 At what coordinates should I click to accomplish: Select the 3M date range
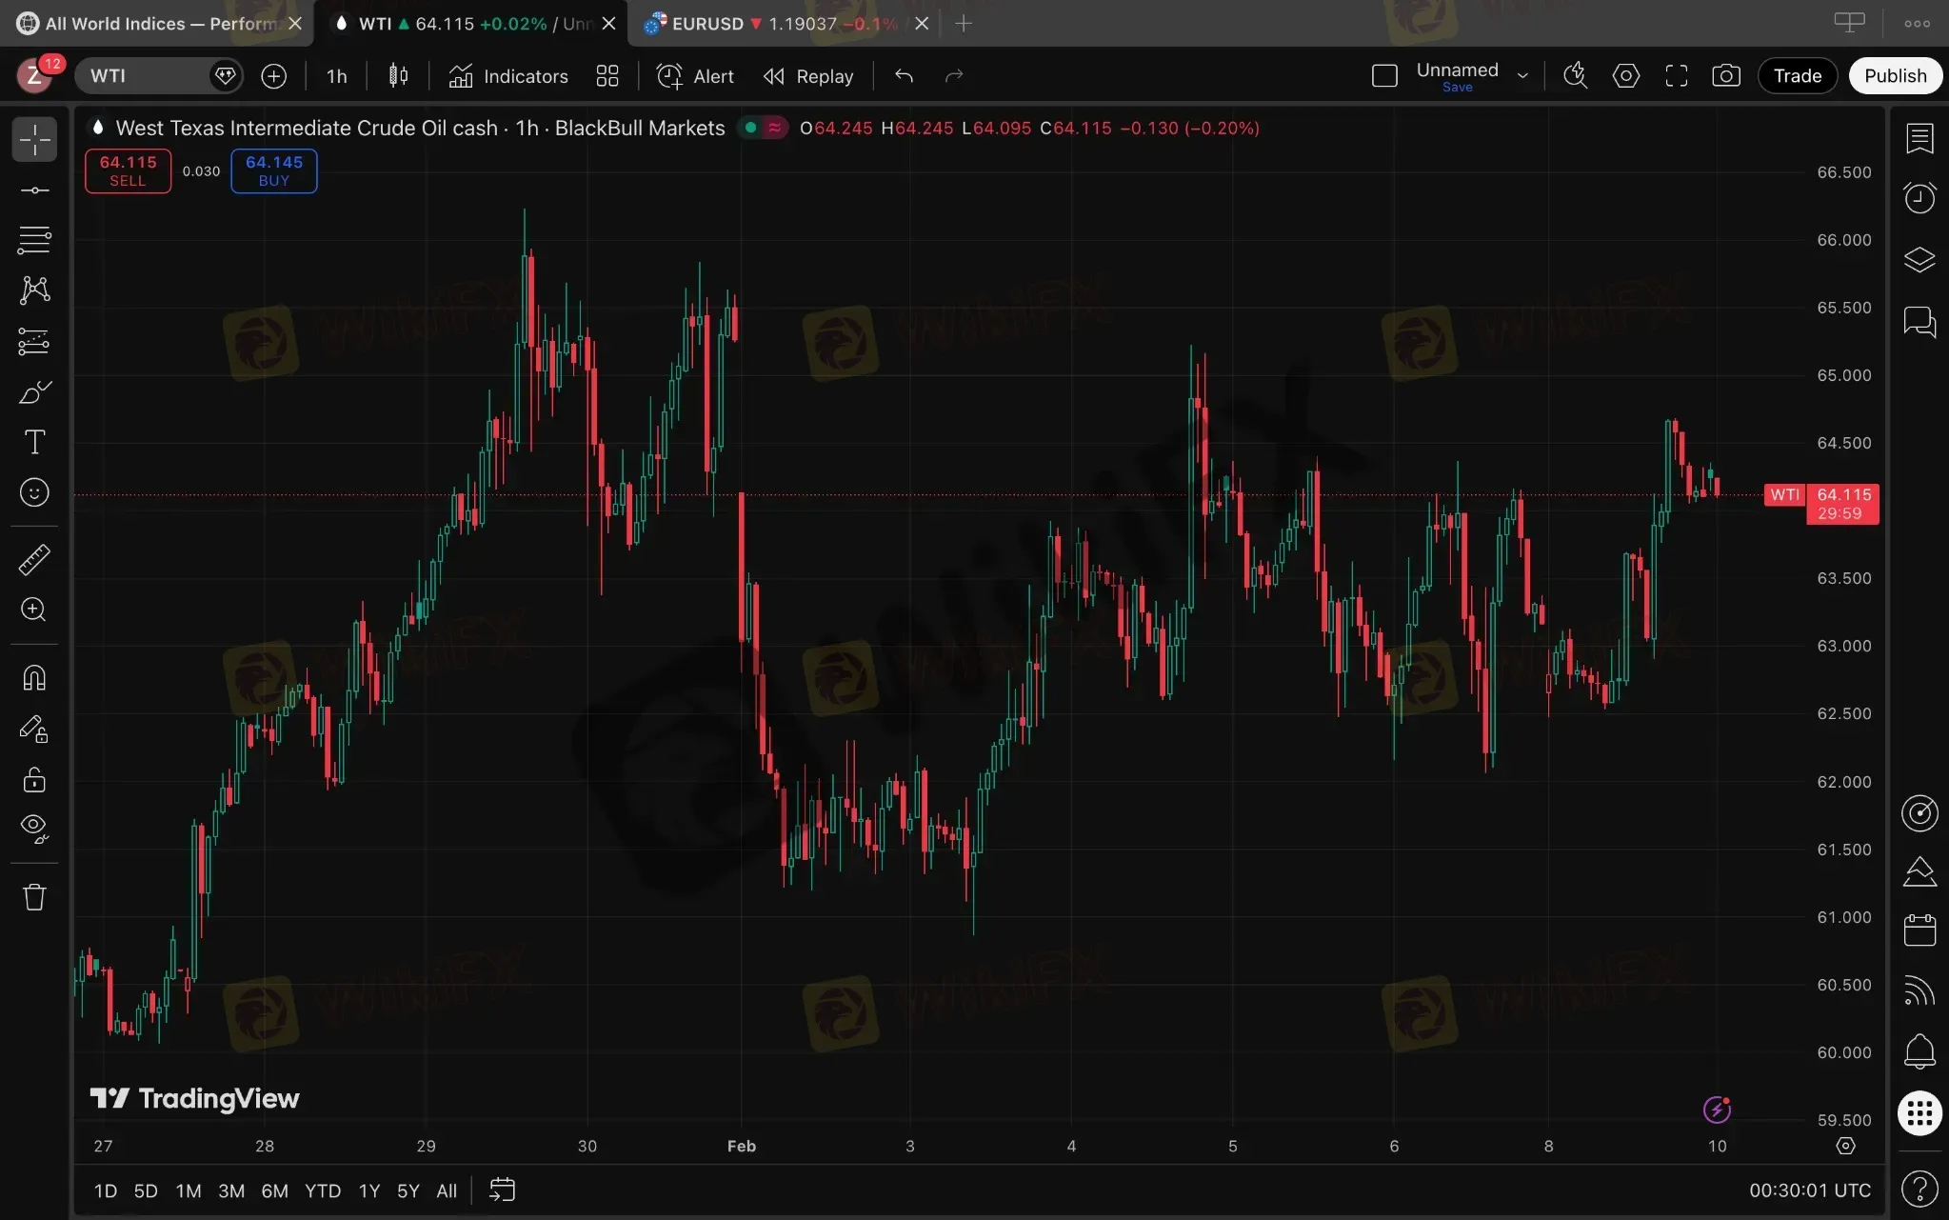pyautogui.click(x=230, y=1190)
